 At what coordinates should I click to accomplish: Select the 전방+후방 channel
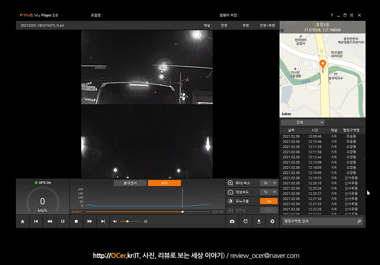point(267,26)
